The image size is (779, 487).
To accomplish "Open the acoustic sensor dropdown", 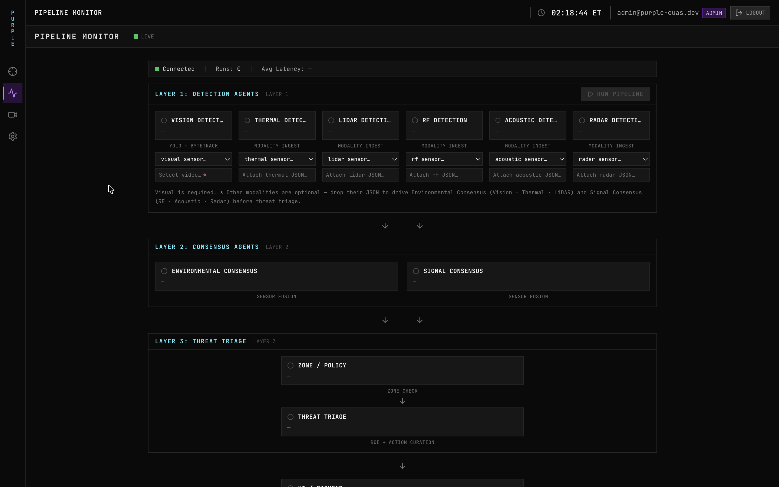I will click(x=528, y=159).
